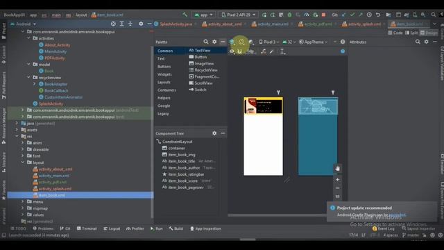
Task: Switch to Split view mode
Action: click(x=411, y=33)
